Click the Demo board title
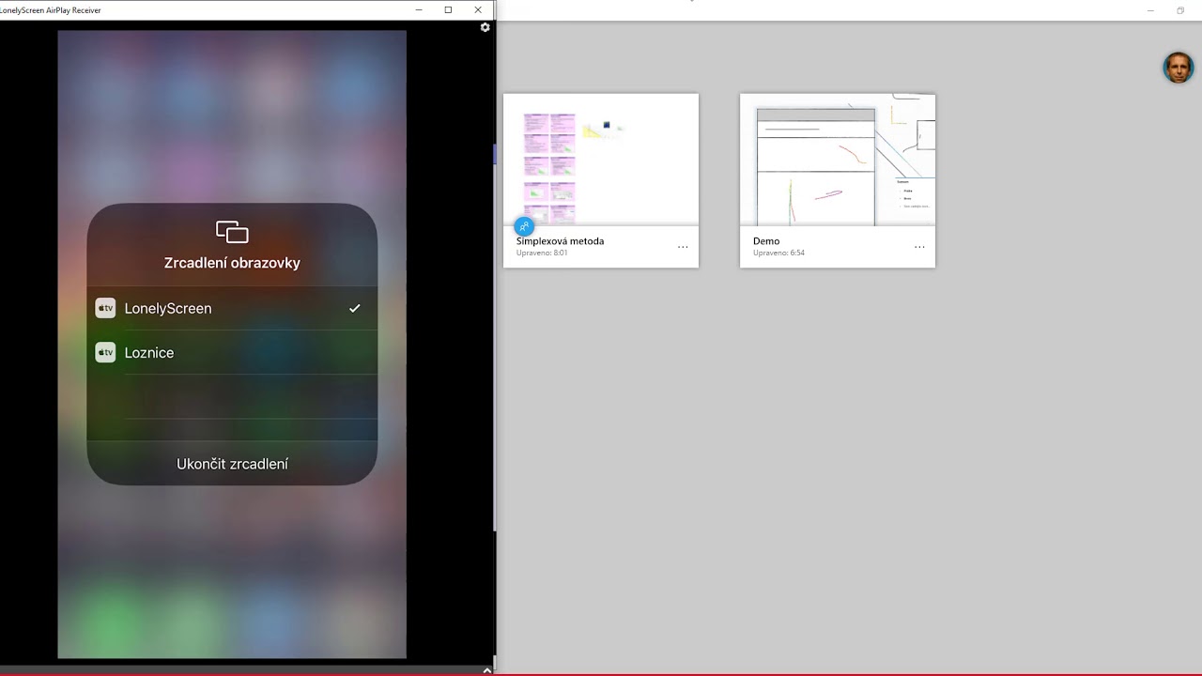The image size is (1202, 676). point(766,241)
